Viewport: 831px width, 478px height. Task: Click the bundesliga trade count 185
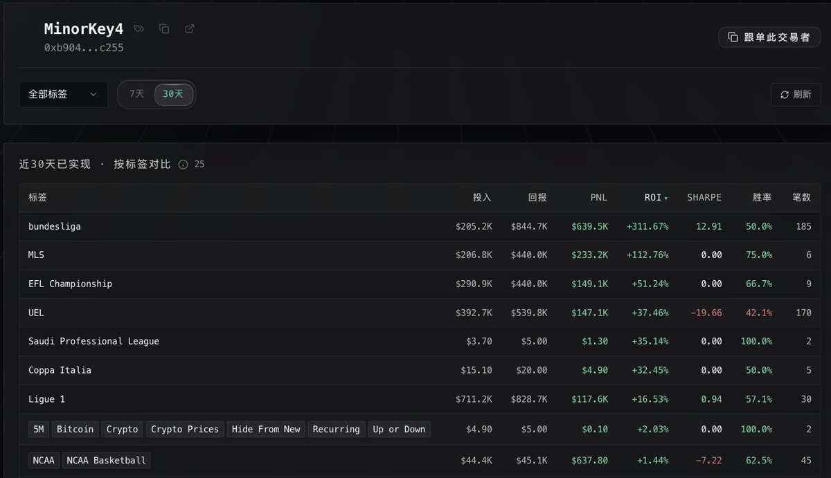coord(803,226)
